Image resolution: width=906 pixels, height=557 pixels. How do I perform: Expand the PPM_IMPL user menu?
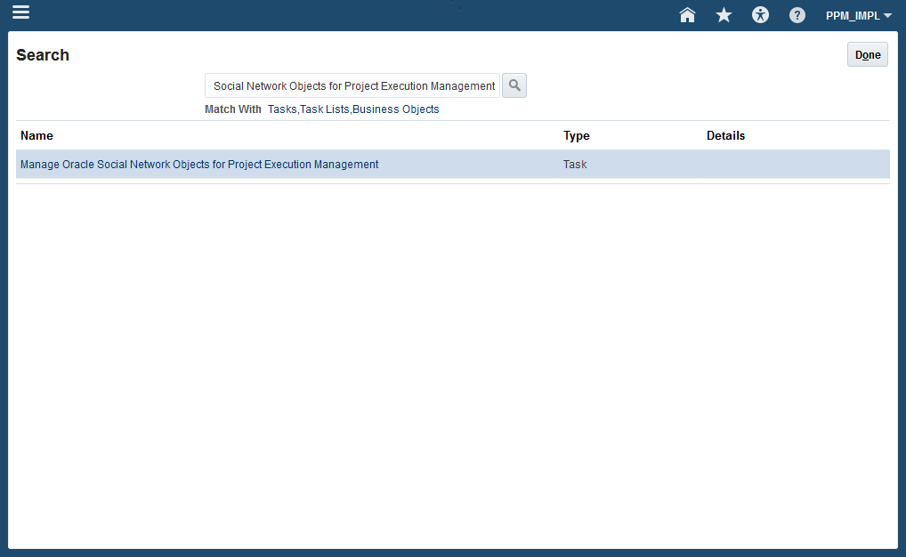point(859,16)
